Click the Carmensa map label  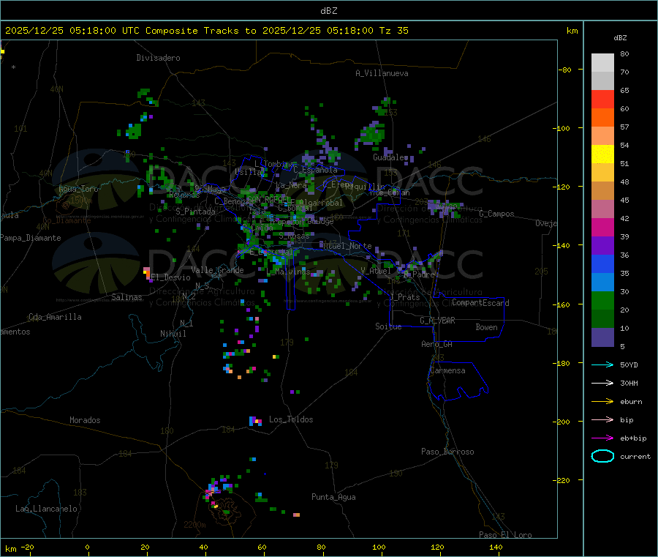[x=447, y=370]
